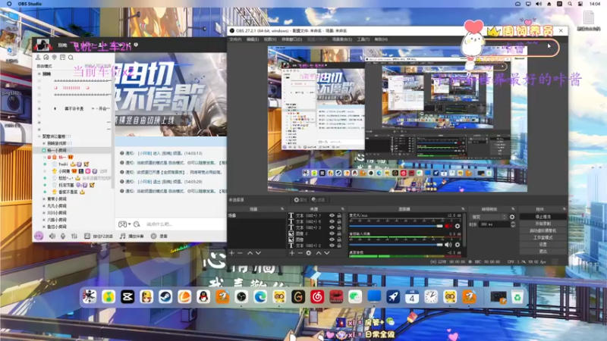Click the search magnifier in YY window toolbar
The image size is (607, 341).
71,58
